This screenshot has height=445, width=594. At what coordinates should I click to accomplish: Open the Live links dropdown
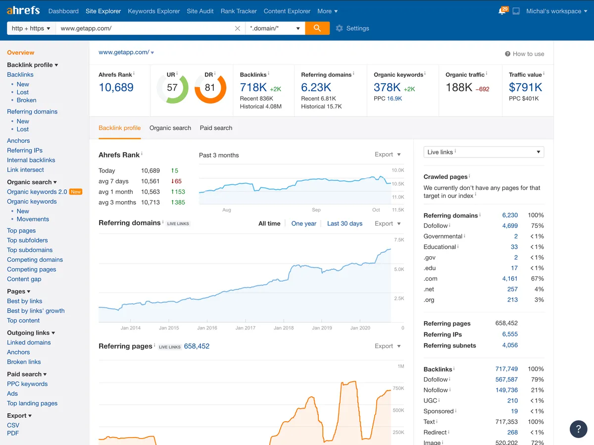[x=484, y=152]
